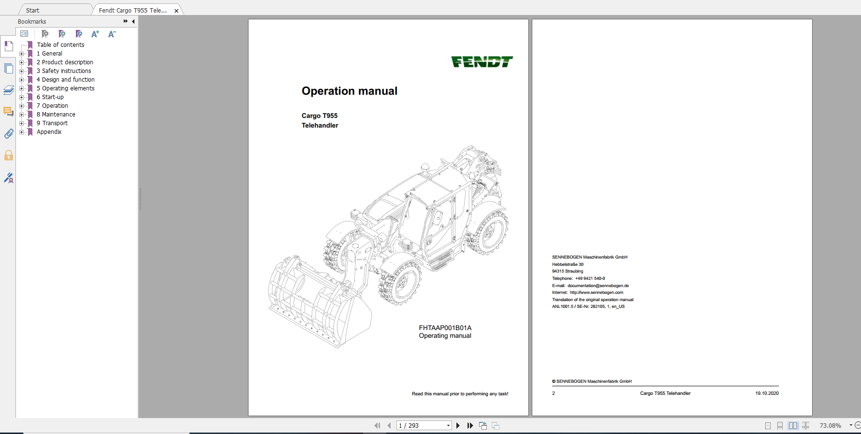Screen dimensions: 861x434
Task: Expand the 7 Operation bookmark
Action: coord(21,106)
